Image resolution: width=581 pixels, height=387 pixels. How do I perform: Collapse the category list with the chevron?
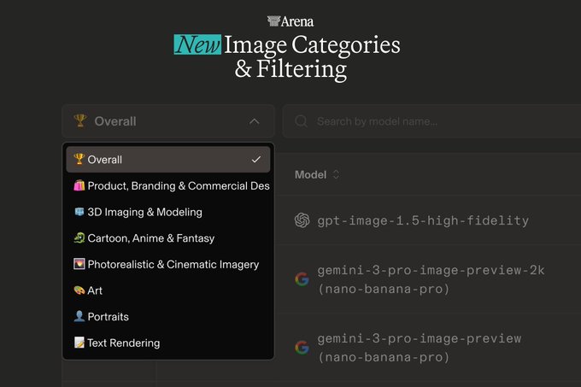coord(255,121)
